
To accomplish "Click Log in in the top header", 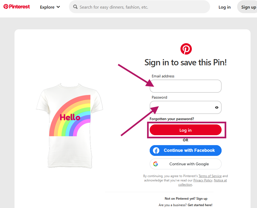I will pos(225,7).
